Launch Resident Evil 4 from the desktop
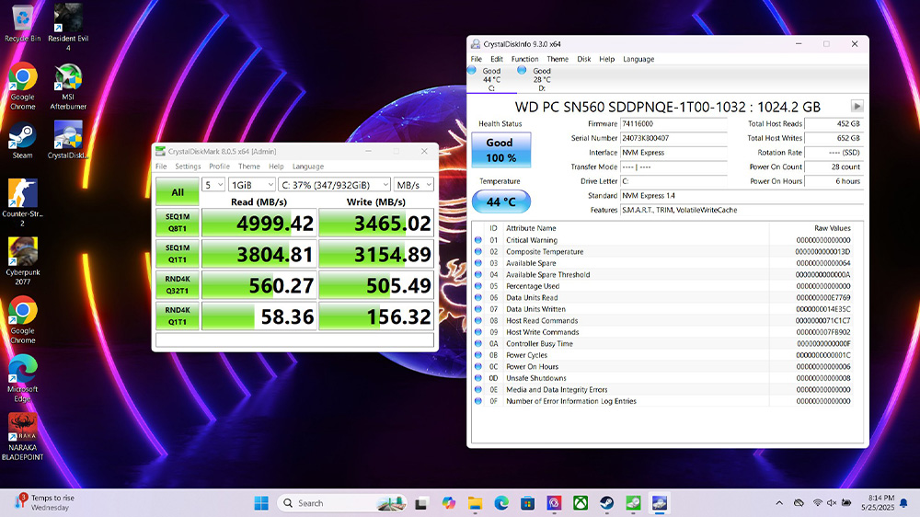920x517 pixels. point(68,27)
